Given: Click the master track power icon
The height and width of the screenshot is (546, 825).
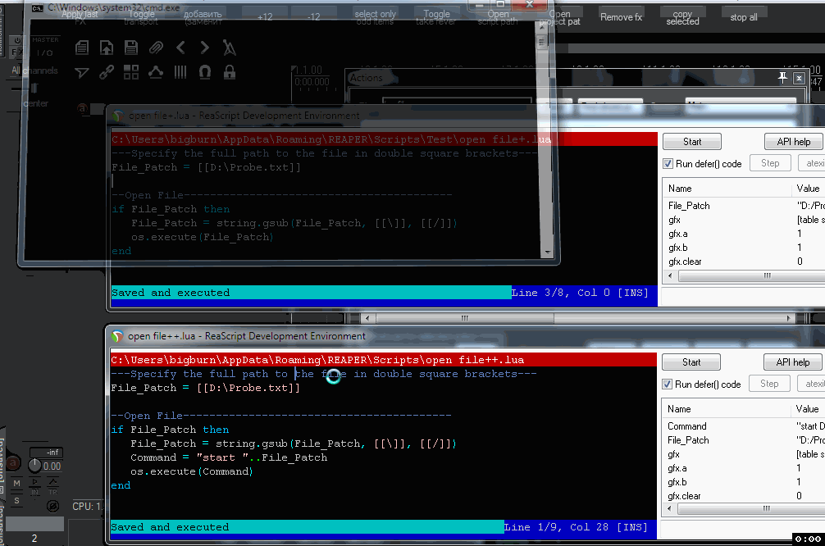Looking at the screenshot, I should 17,40.
